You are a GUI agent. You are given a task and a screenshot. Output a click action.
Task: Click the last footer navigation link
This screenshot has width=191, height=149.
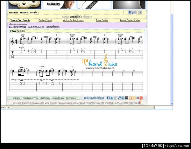[x=71, y=98]
